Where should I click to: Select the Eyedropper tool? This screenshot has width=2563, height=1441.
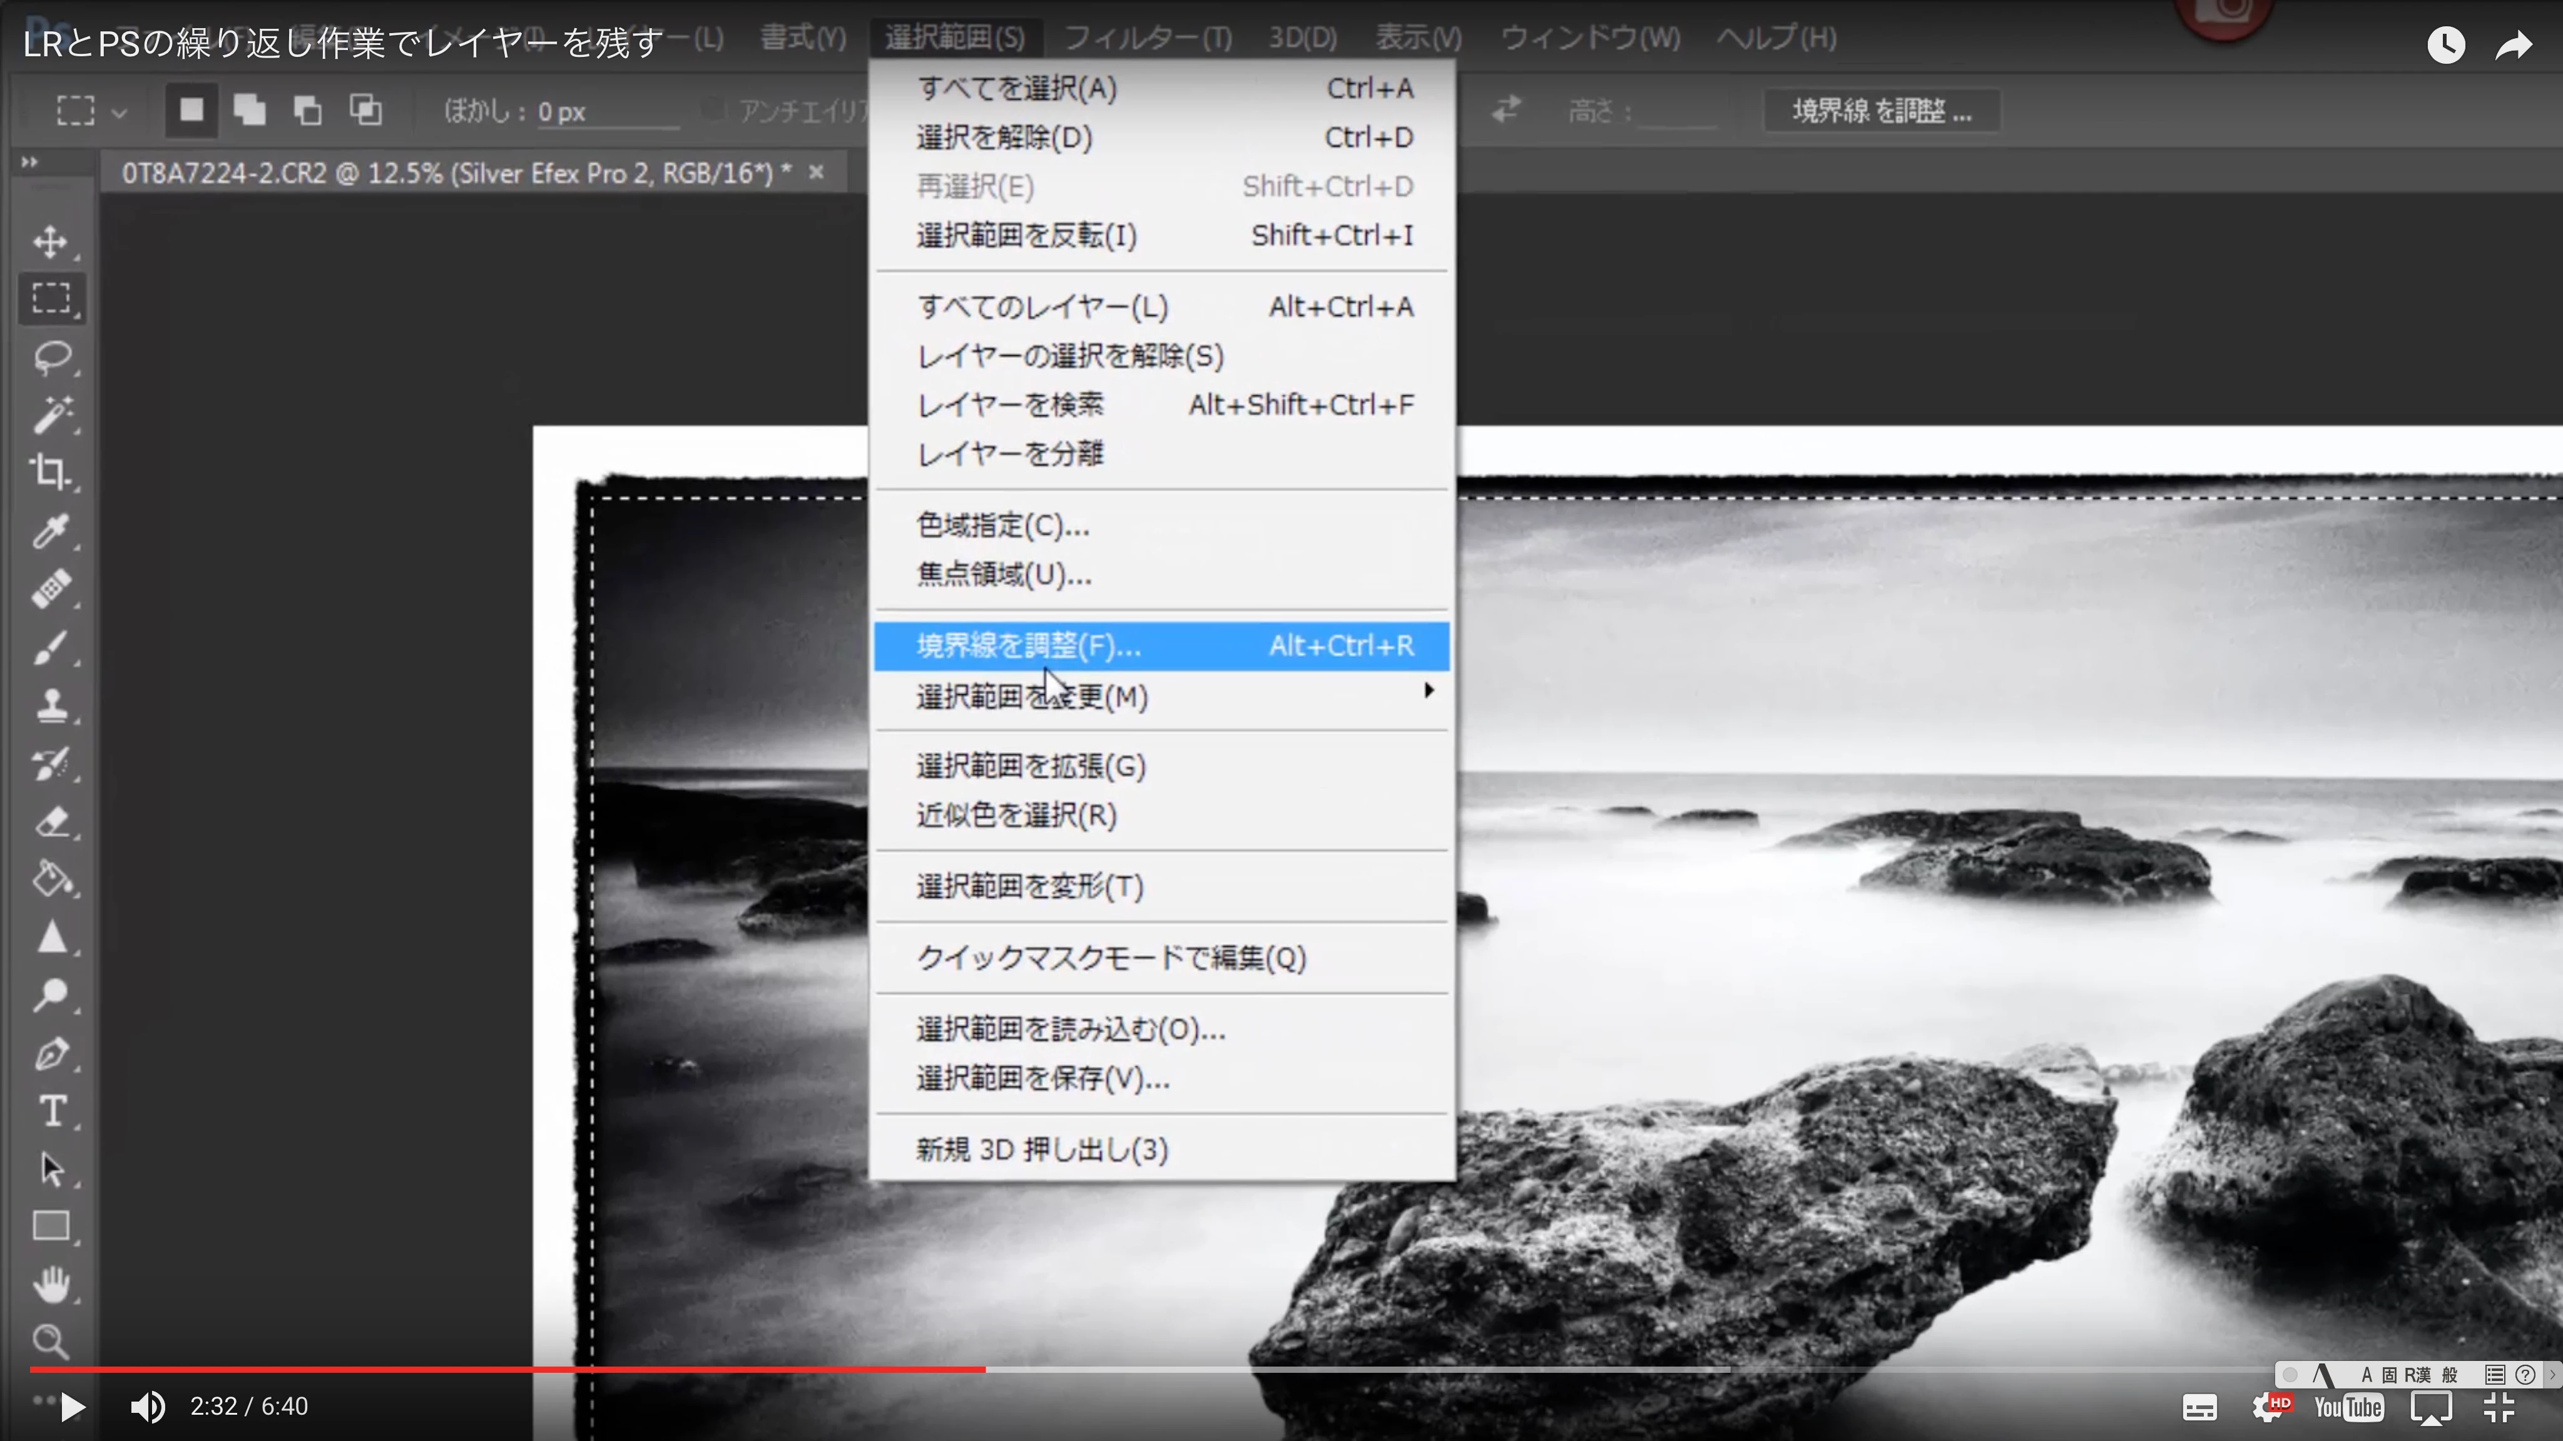click(51, 531)
